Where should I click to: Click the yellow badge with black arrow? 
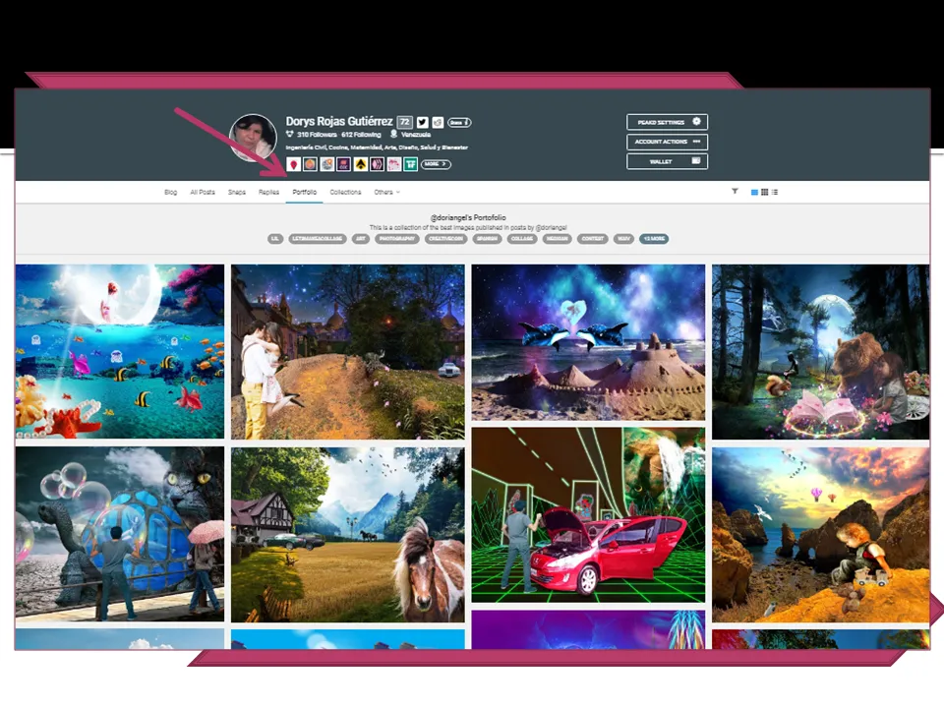click(361, 164)
